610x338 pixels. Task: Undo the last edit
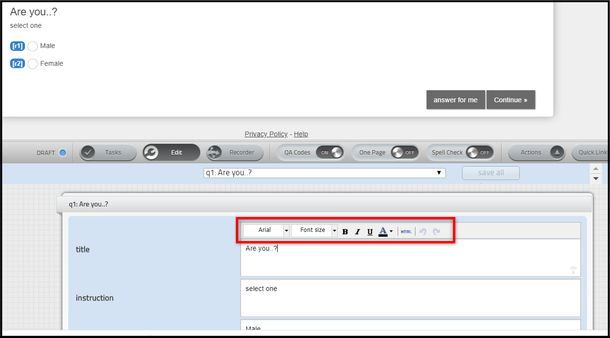pyautogui.click(x=423, y=232)
